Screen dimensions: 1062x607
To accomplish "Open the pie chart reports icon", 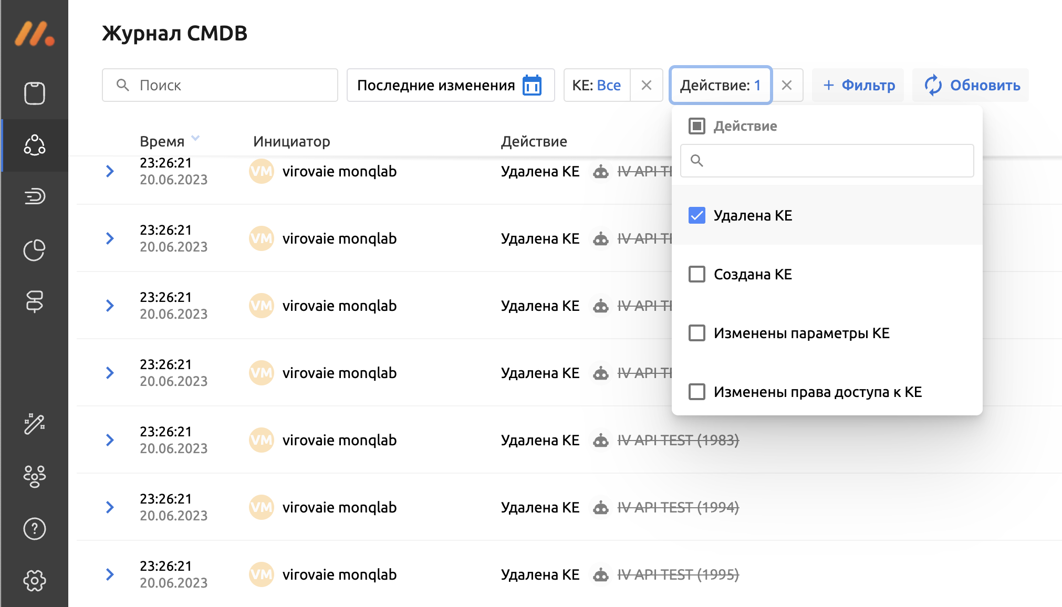I will (x=35, y=250).
